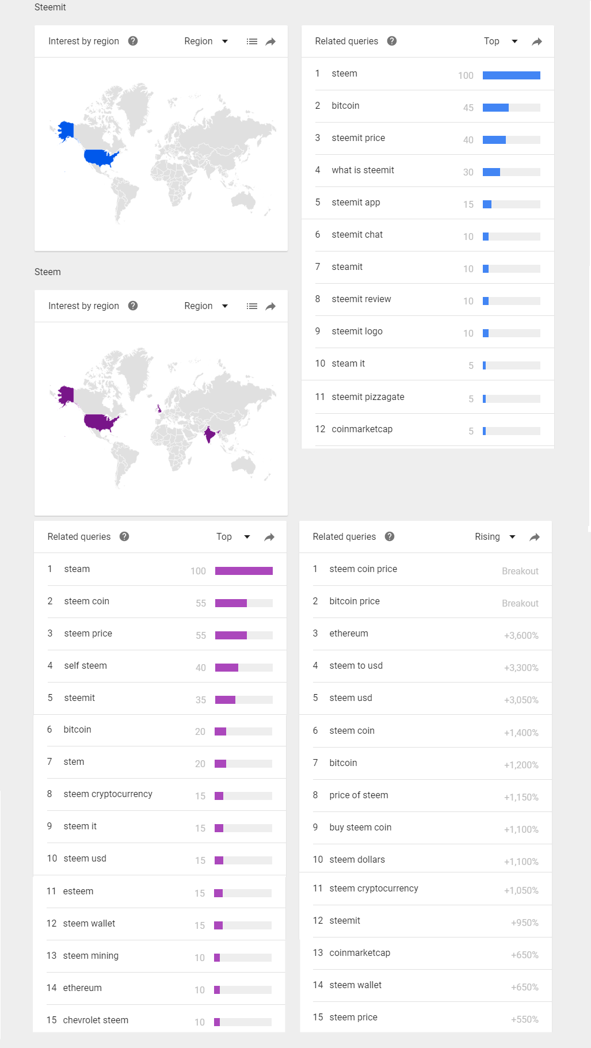The width and height of the screenshot is (591, 1048).
Task: Click the 'steemit chat' query row
Action: click(428, 235)
